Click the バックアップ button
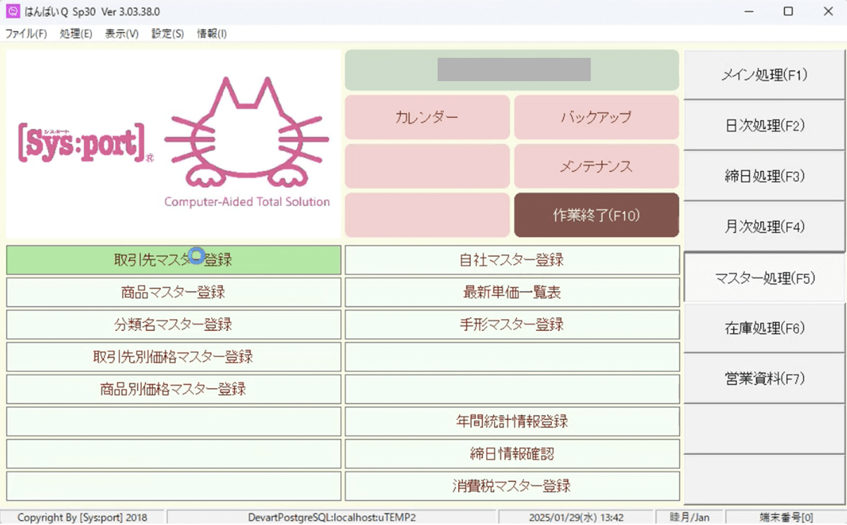 click(596, 117)
